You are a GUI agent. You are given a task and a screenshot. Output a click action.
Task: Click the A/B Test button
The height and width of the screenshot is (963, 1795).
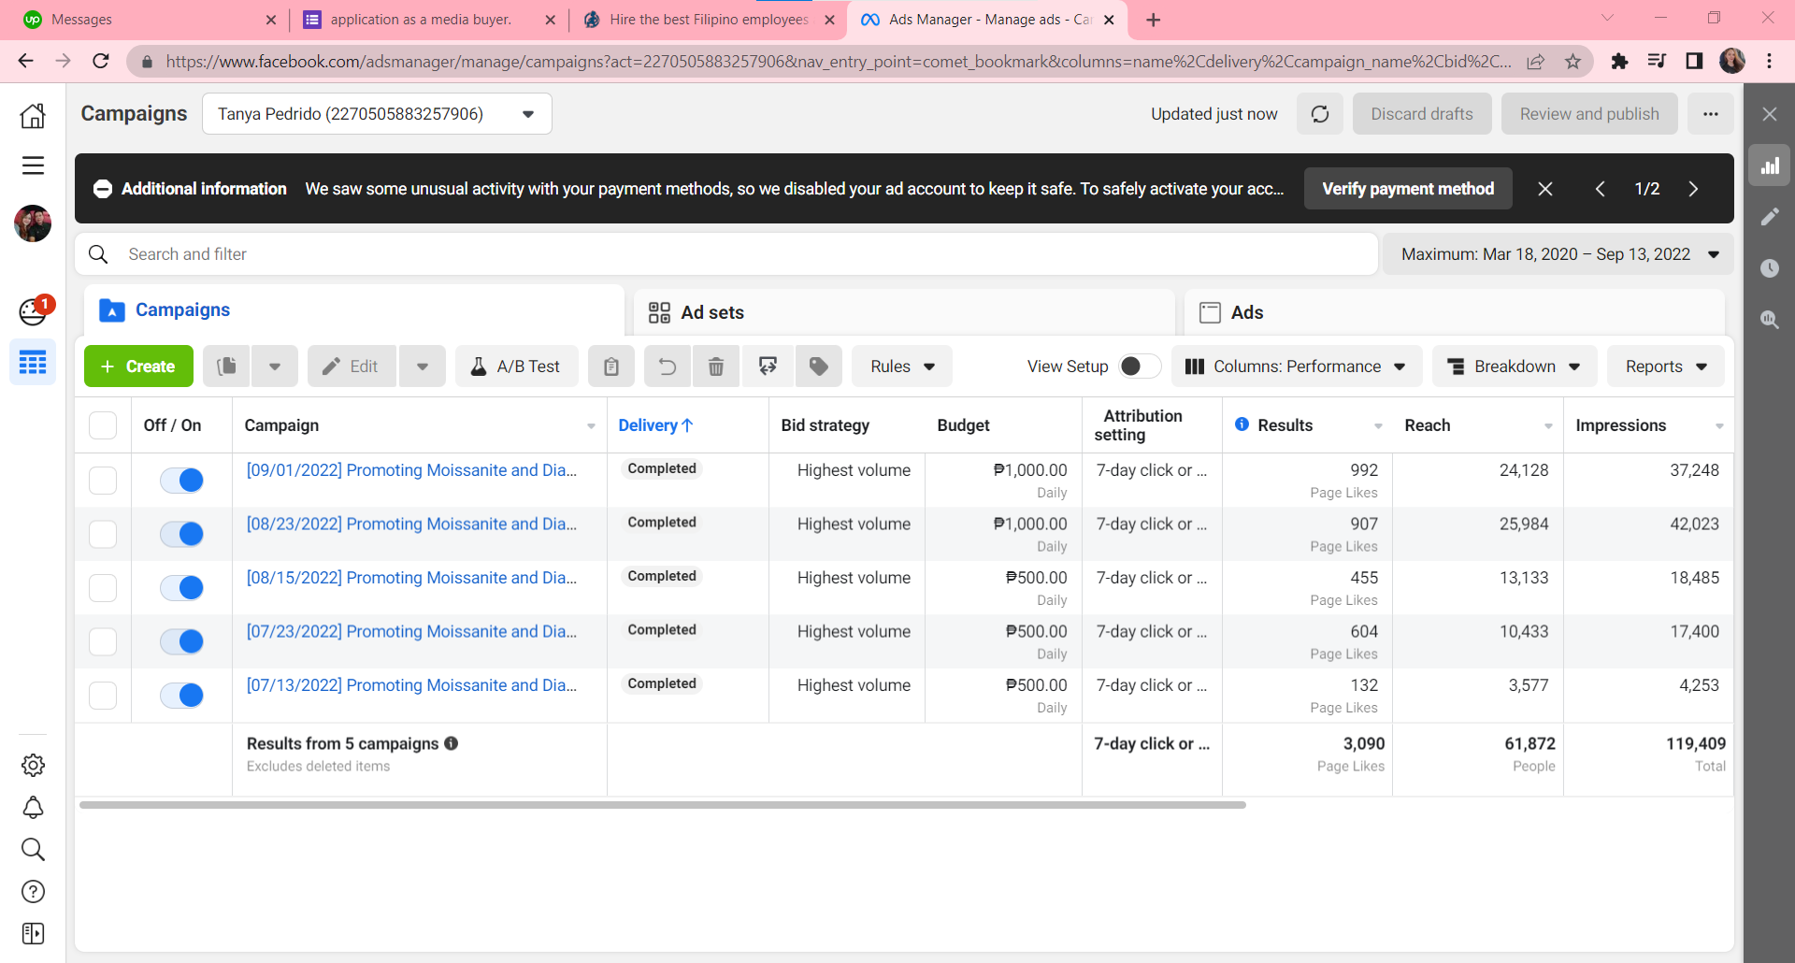517,367
